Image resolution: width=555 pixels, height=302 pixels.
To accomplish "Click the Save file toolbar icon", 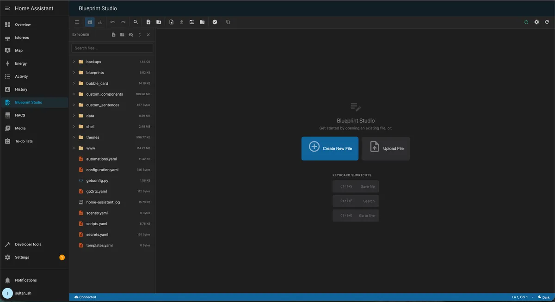I will point(90,22).
